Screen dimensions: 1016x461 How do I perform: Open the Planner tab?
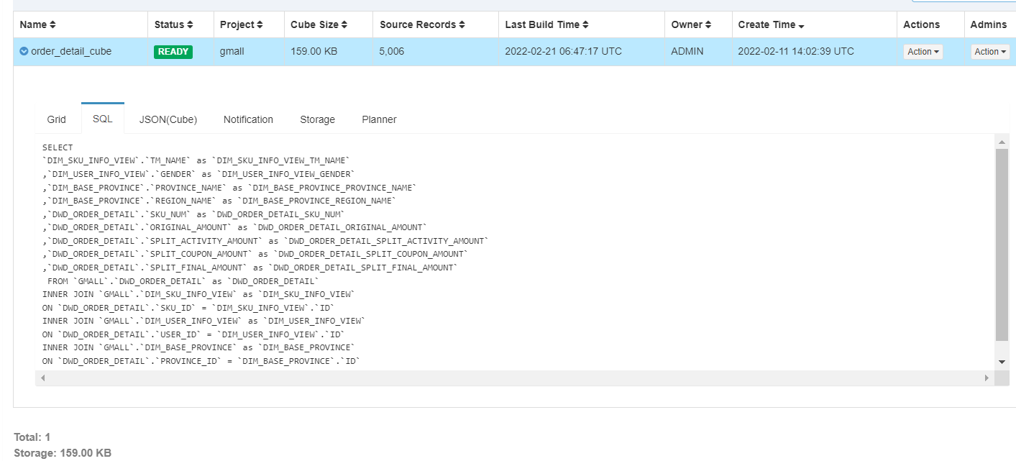tap(379, 119)
